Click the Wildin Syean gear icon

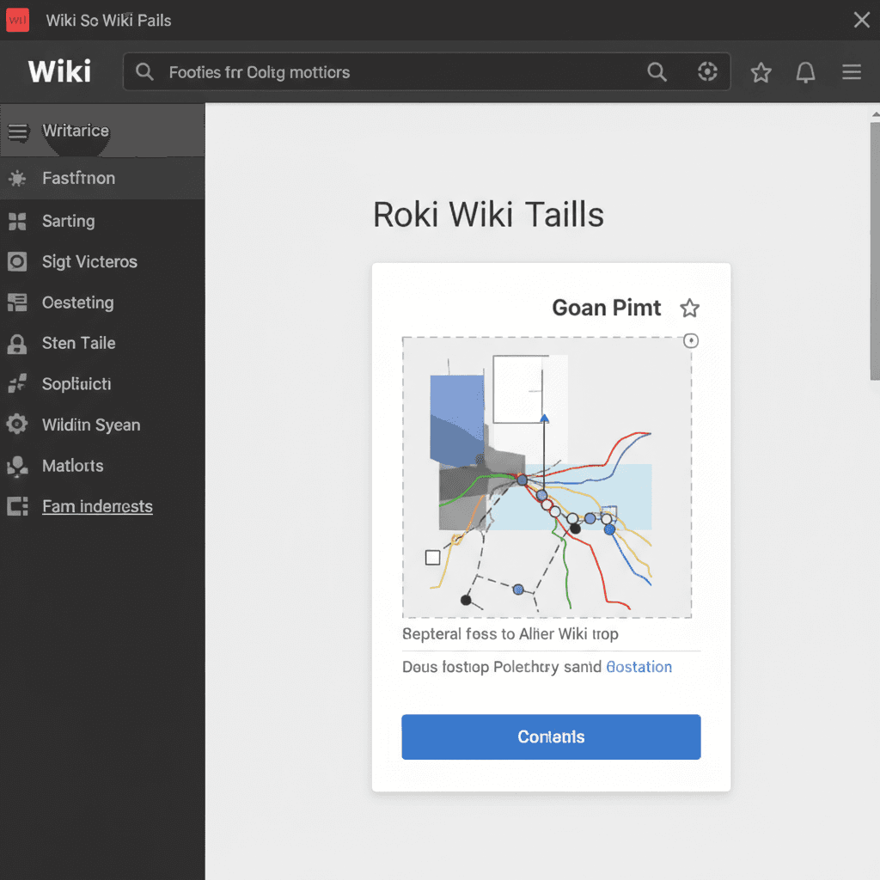tap(17, 425)
